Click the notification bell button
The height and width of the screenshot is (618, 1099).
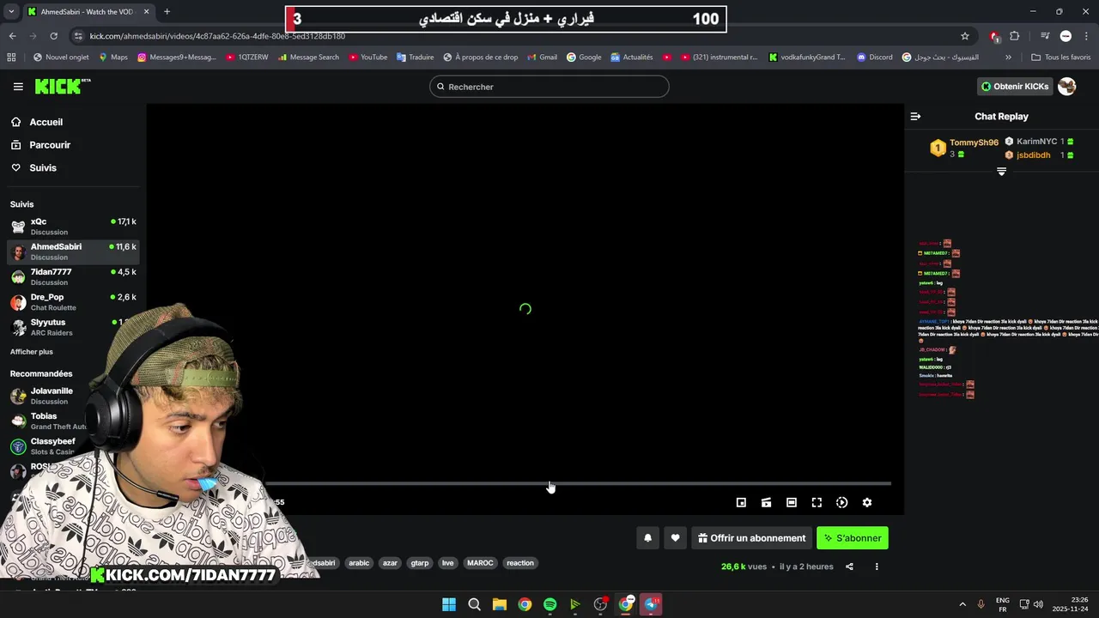click(648, 538)
